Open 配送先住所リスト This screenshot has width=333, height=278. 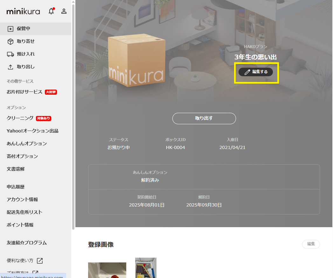click(x=24, y=213)
